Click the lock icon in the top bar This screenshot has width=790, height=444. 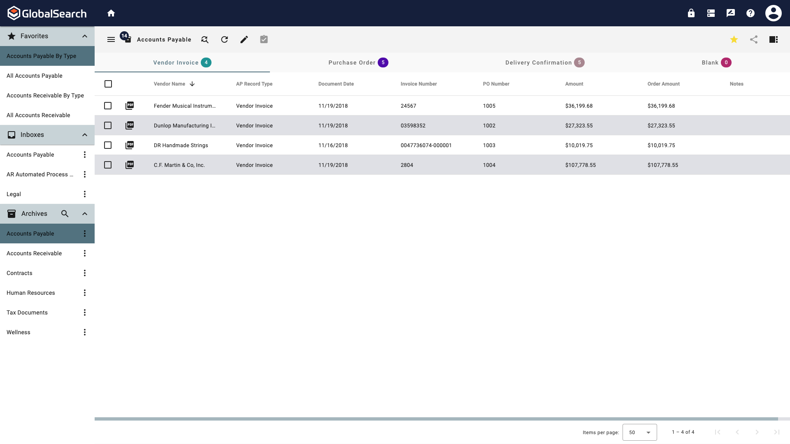(691, 13)
